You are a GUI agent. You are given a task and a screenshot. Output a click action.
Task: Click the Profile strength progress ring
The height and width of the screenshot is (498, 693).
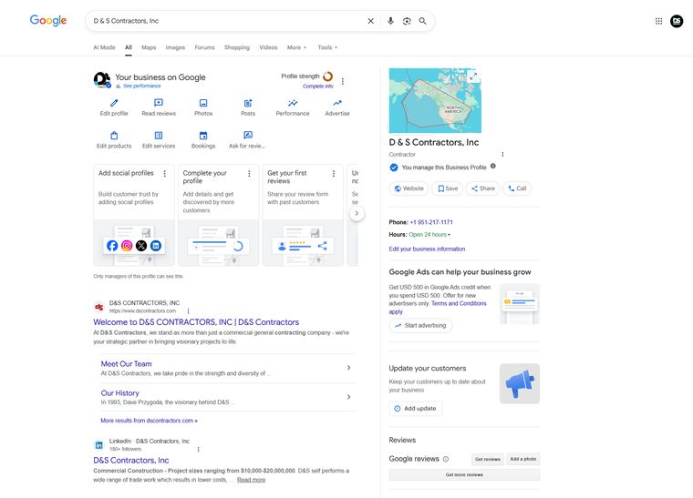point(328,76)
